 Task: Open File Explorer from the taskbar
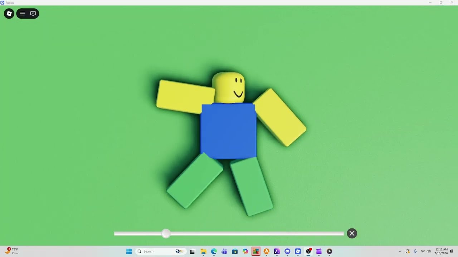tap(203, 251)
